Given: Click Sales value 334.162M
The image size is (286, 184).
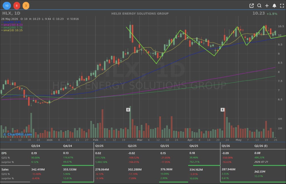Looking at the screenshot, I should pos(196,170).
